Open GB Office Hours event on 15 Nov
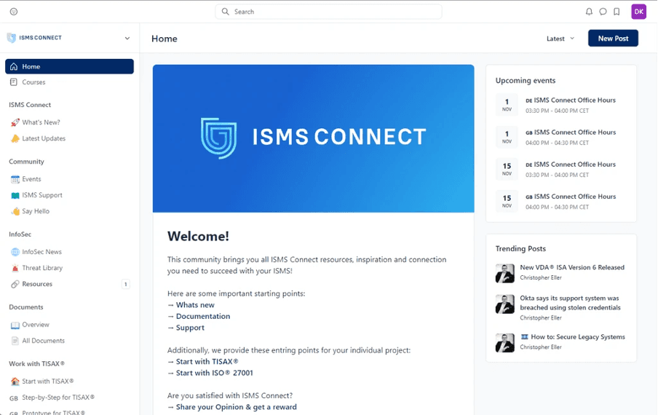This screenshot has width=658, height=415. (x=561, y=202)
